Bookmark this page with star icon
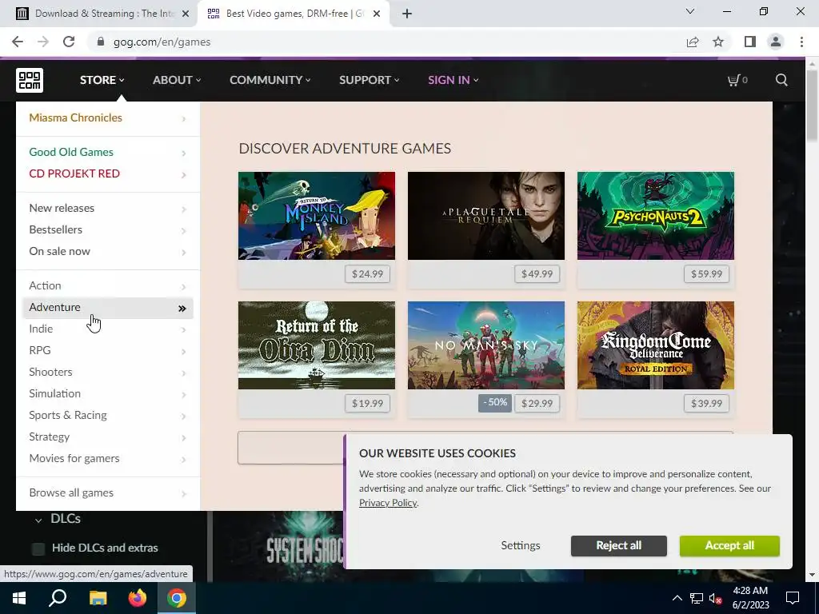Screen dimensions: 819x614 coord(718,42)
